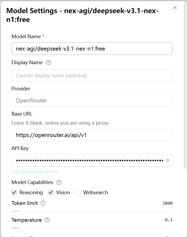Enable the Websearch checkbox
This screenshot has width=187, height=237.
[78, 193]
